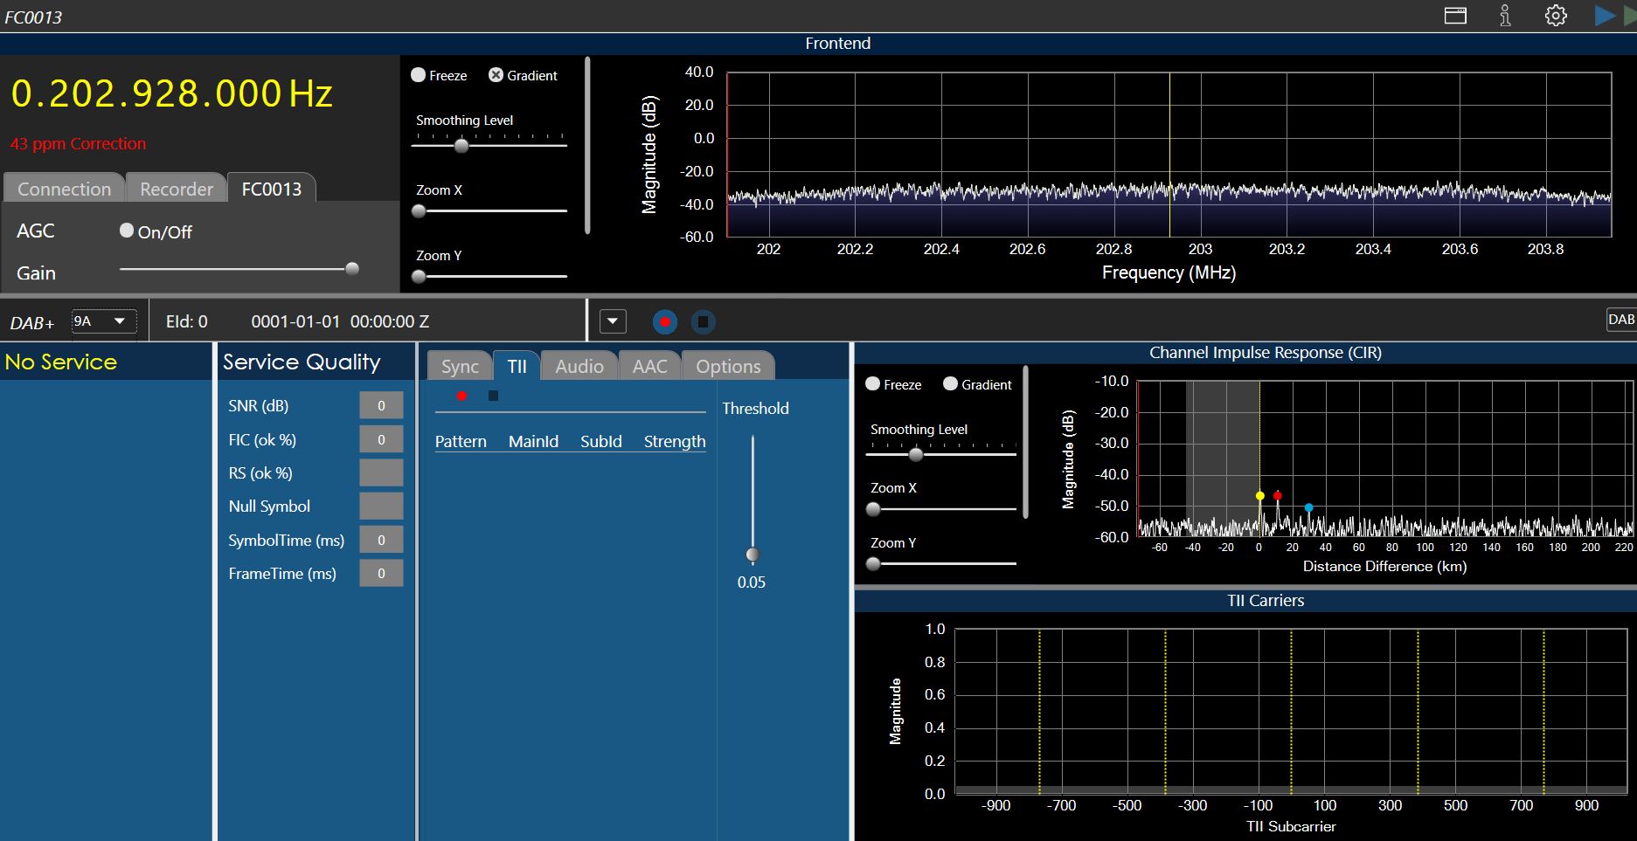Open the Recorder tab
Image resolution: width=1637 pixels, height=841 pixels.
point(177,190)
